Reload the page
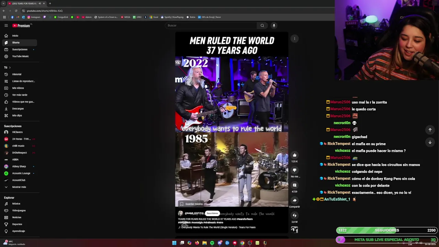The height and width of the screenshot is (247, 439). click(16, 11)
